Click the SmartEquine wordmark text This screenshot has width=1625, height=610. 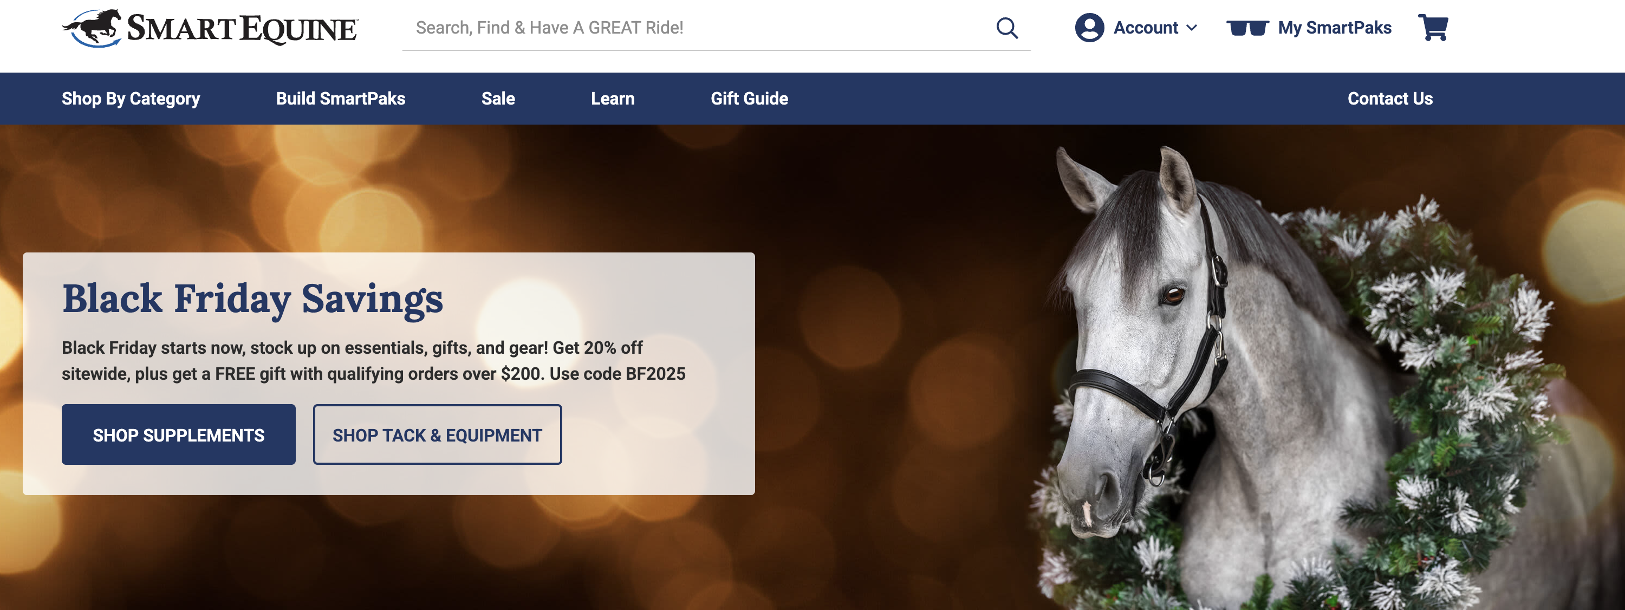242,28
